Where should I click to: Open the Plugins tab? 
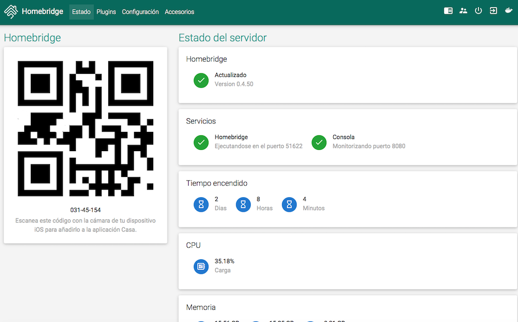click(106, 12)
